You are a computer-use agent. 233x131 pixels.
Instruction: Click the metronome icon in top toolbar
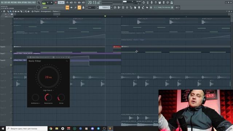coord(67,3)
